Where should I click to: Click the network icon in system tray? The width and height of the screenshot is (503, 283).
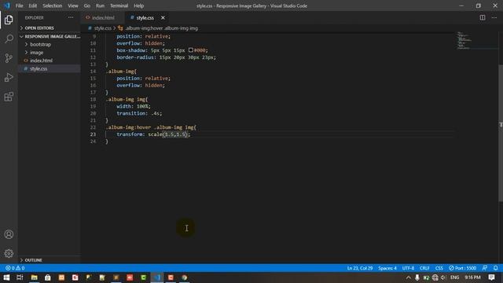coord(435,277)
